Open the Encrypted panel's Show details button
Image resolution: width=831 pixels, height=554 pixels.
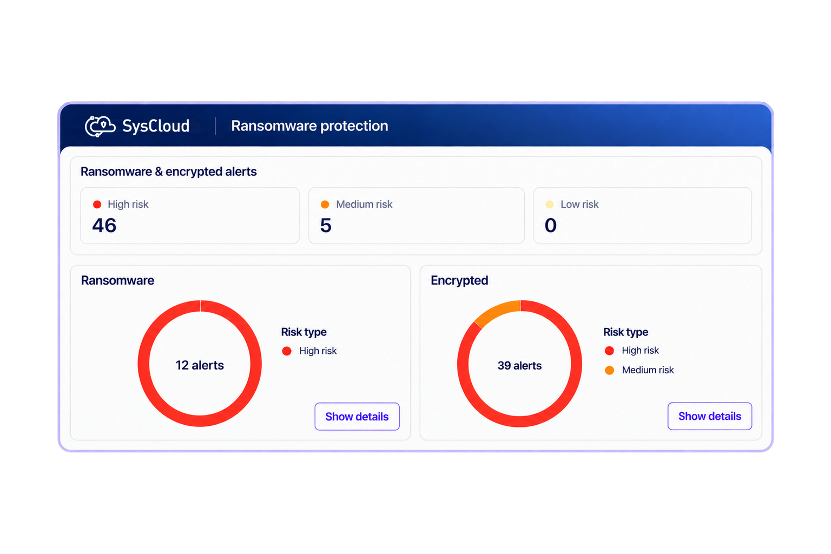tap(710, 416)
